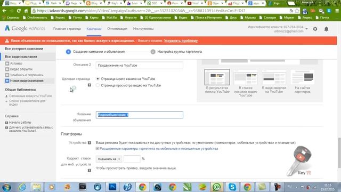
Task: Open the notifications bell icon
Action: click(x=326, y=29)
